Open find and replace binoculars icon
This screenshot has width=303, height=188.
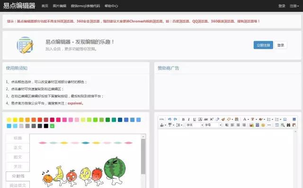point(288,125)
